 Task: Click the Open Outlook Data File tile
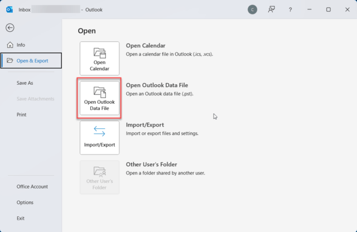(99, 98)
